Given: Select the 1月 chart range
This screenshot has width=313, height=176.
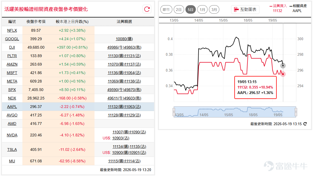Looking at the screenshot, I should click(x=202, y=10).
